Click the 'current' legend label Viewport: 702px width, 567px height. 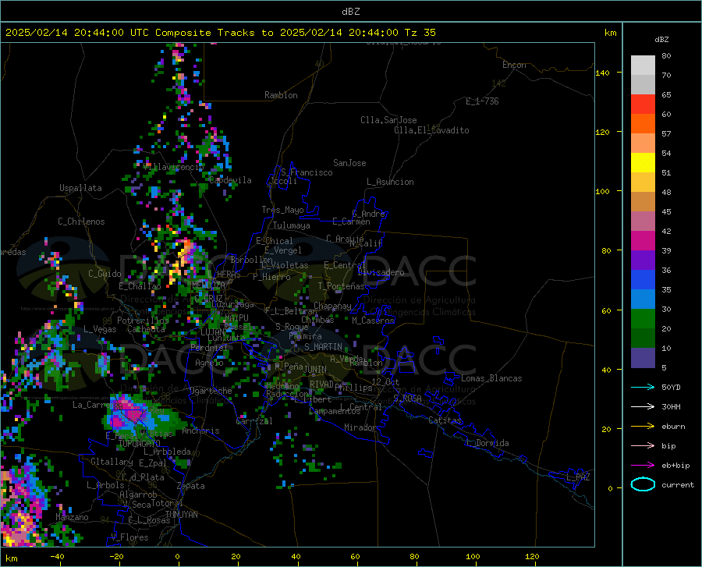tap(678, 484)
